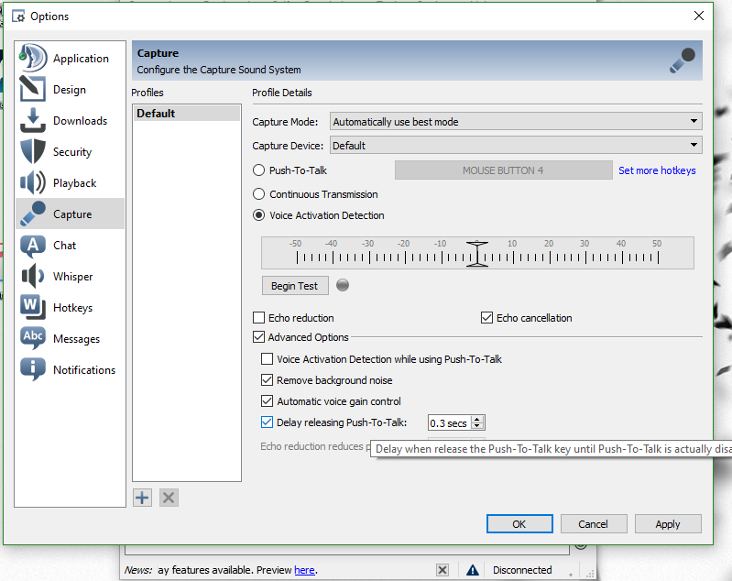Viewport: 732px width, 581px height.
Task: Dismiss the news bar with its X icon
Action: tap(442, 570)
